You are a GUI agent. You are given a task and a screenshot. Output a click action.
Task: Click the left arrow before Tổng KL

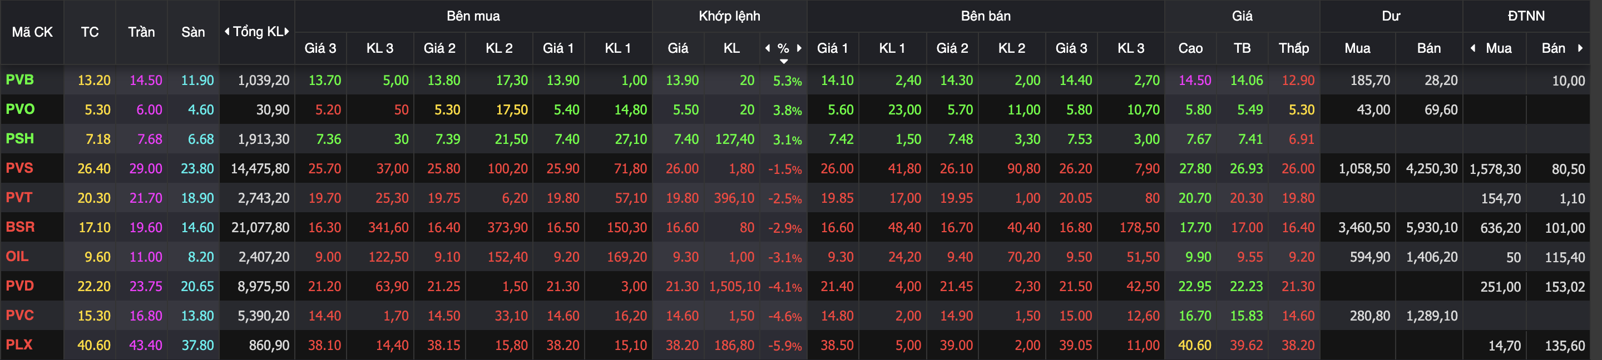[227, 32]
